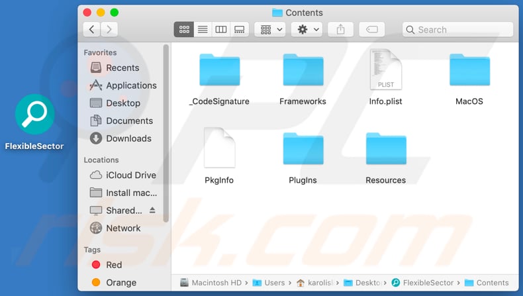Viewport: 523px width, 296px height.
Task: Click Contents in the path bar
Action: click(x=487, y=283)
